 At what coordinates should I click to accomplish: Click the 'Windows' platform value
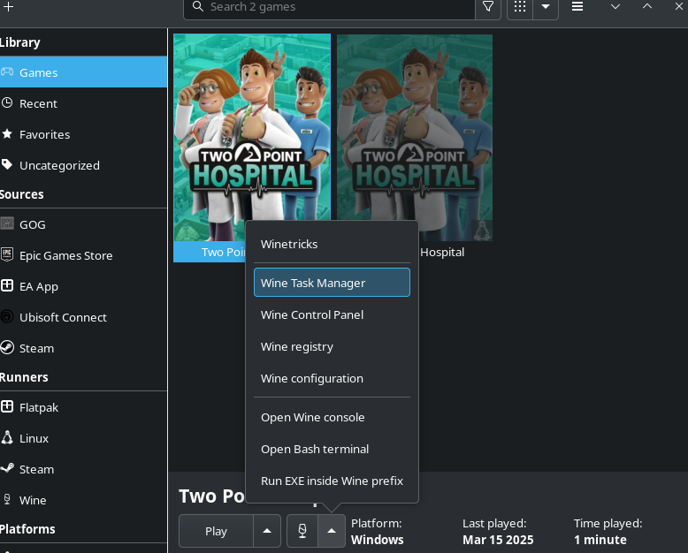click(377, 540)
